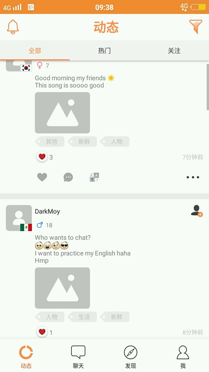Open comments on the Good morning post
Viewport: 209px width, 372px height.
[x=68, y=177]
